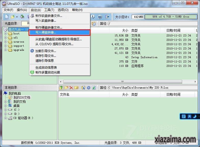
Task: Click the upper 大小 column header
Action: 119,30
